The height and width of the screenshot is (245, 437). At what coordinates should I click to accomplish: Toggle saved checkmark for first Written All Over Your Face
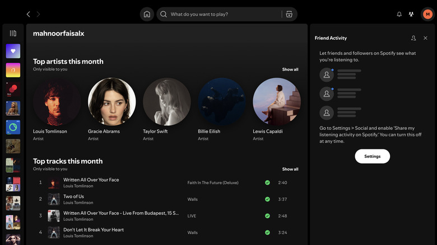pyautogui.click(x=267, y=182)
